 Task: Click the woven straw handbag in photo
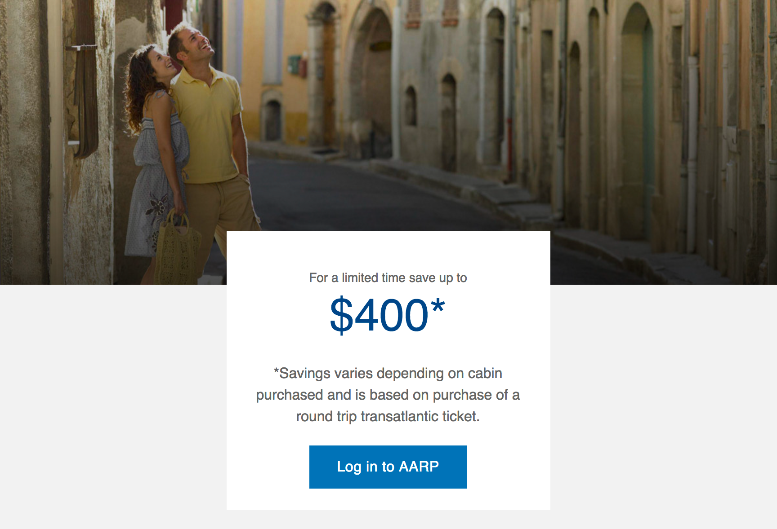tap(178, 249)
